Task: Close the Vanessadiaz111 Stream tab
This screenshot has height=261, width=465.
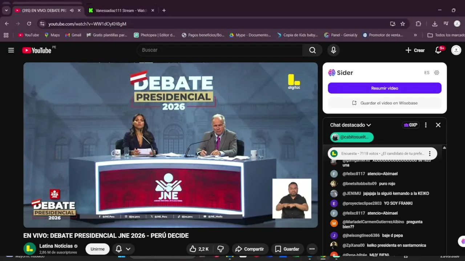Action: point(153,11)
